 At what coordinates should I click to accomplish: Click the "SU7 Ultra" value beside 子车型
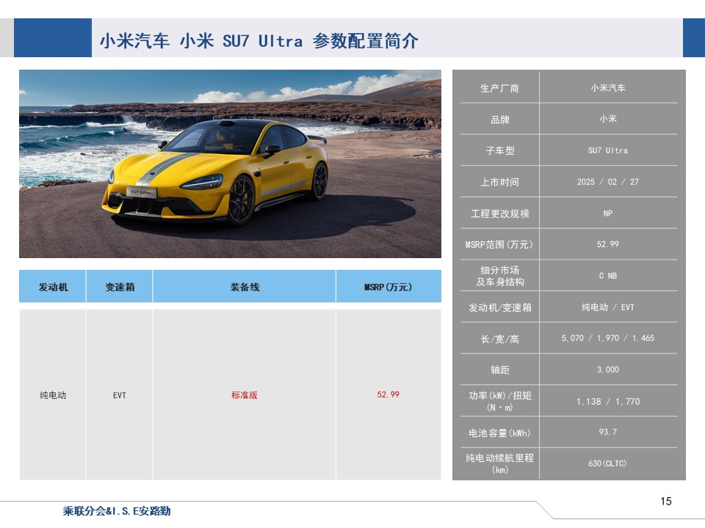click(x=608, y=150)
